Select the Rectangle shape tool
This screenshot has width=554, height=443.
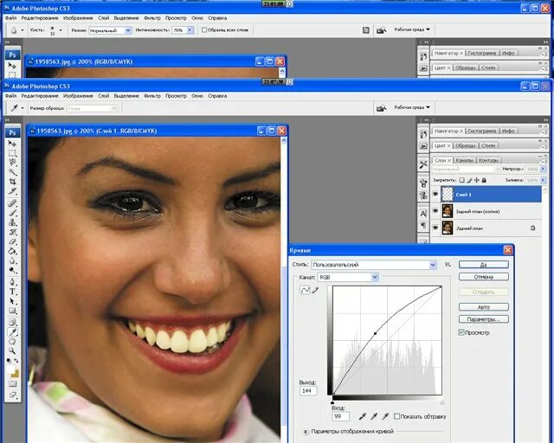click(x=12, y=311)
